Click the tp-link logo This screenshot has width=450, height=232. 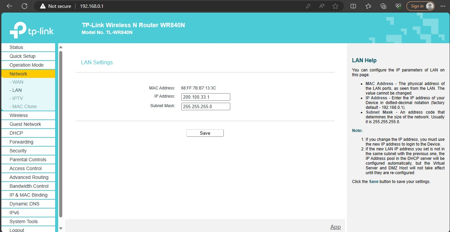coord(32,30)
